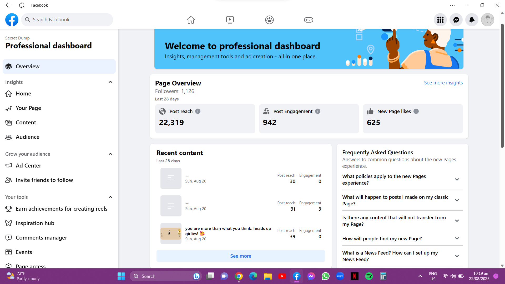This screenshot has width=505, height=284.
Task: Open Zoom from the taskbar
Action: pos(340,276)
